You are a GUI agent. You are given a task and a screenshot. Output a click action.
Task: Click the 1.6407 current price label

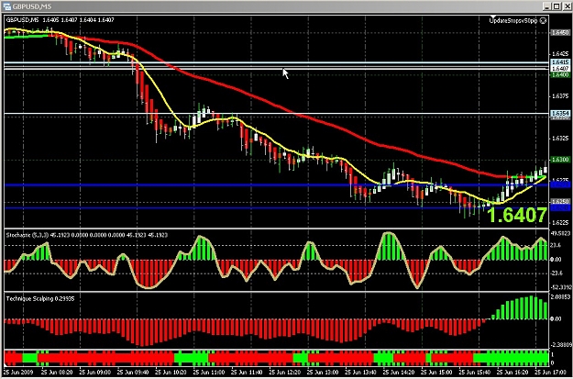pyautogui.click(x=559, y=69)
